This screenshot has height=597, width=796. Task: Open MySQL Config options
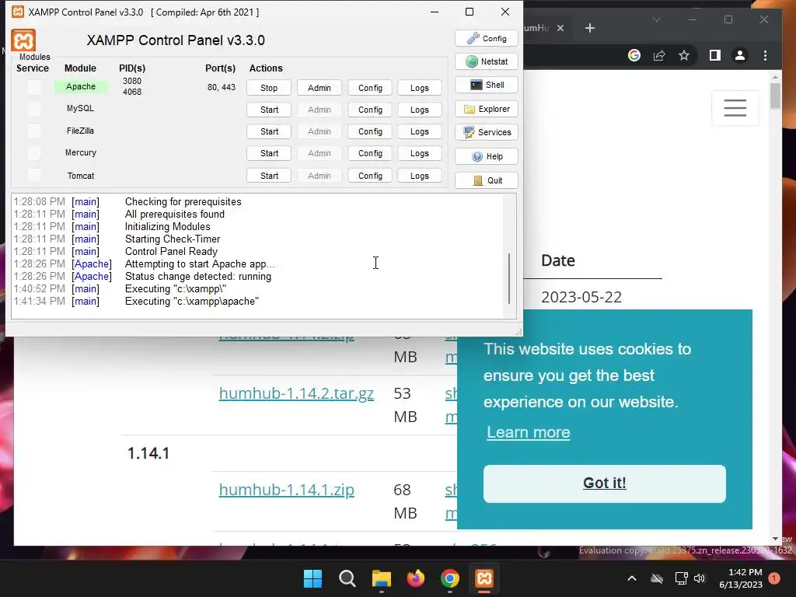[x=370, y=110]
